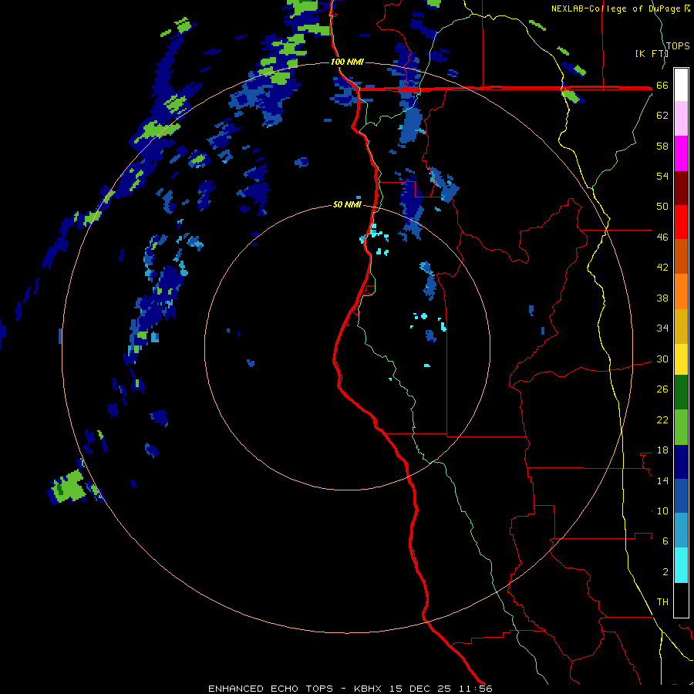Image resolution: width=694 pixels, height=694 pixels.
Task: Click the "22" legend value
Action: pyautogui.click(x=662, y=419)
